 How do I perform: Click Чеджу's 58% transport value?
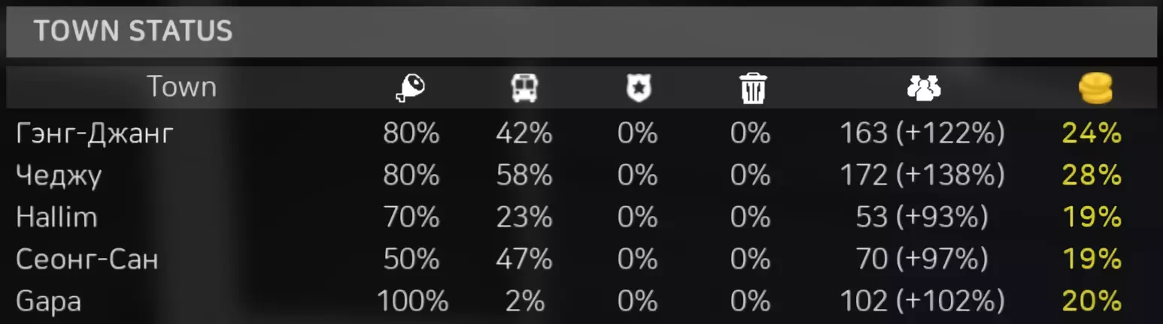click(x=524, y=175)
